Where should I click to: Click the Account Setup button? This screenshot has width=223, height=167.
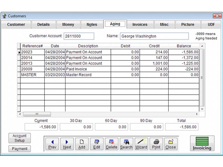[20, 138]
